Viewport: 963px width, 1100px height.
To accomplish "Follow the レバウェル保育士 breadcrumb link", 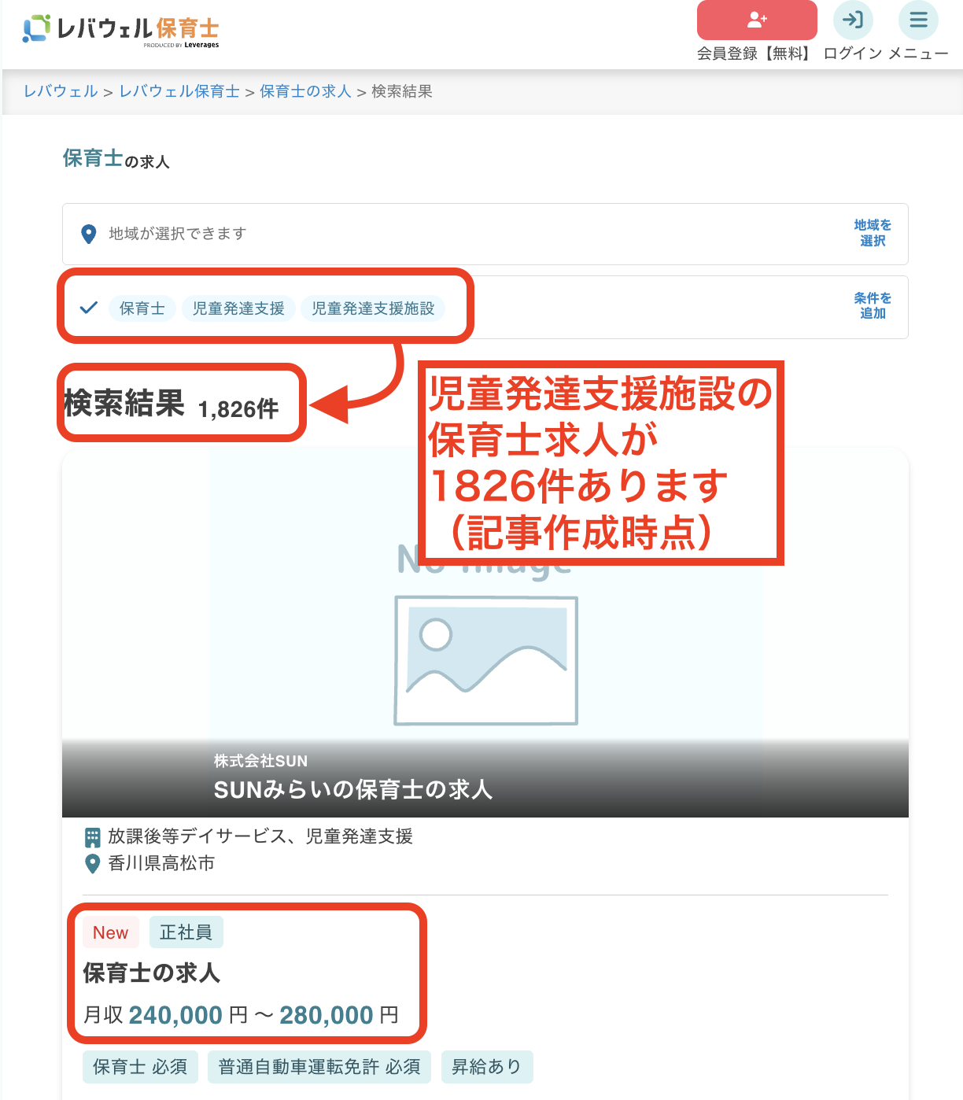I will [x=179, y=91].
